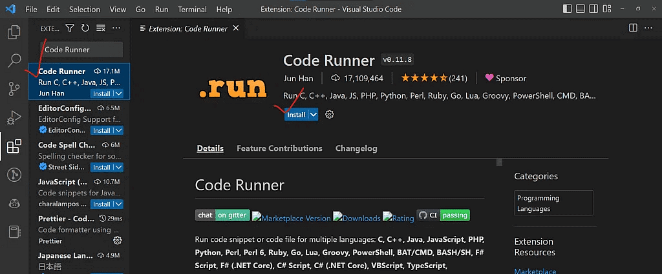Image resolution: width=662 pixels, height=274 pixels.
Task: Open the Selection menu
Action: (85, 9)
